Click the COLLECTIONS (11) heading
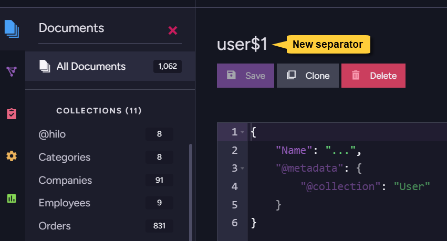447x241 pixels. point(99,111)
